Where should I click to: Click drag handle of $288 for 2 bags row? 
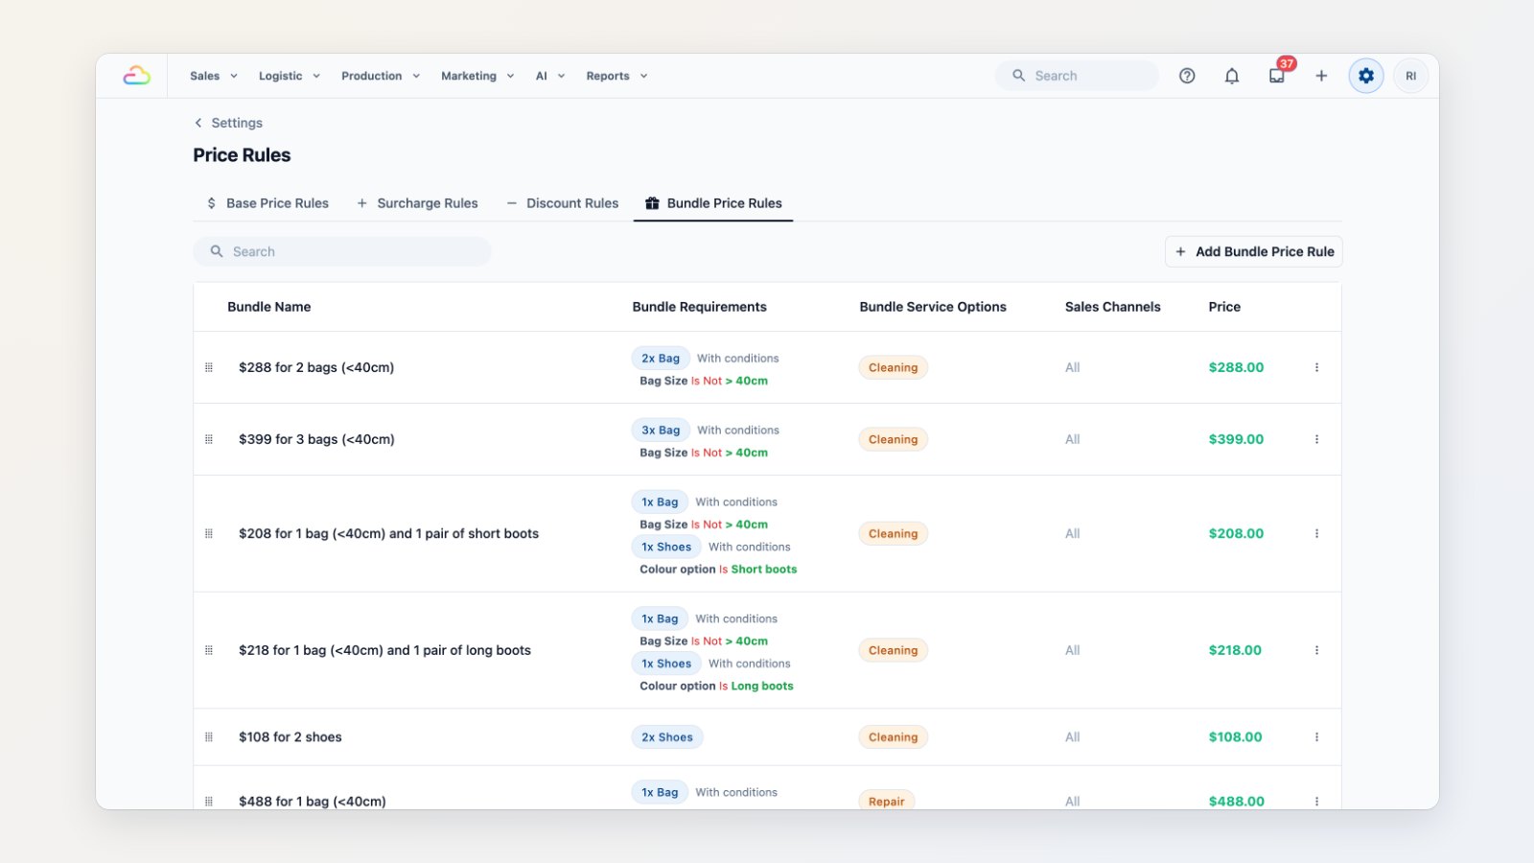pyautogui.click(x=209, y=367)
